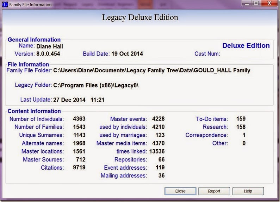Click the Cust Num label
The height and width of the screenshot is (202, 280).
(x=207, y=54)
